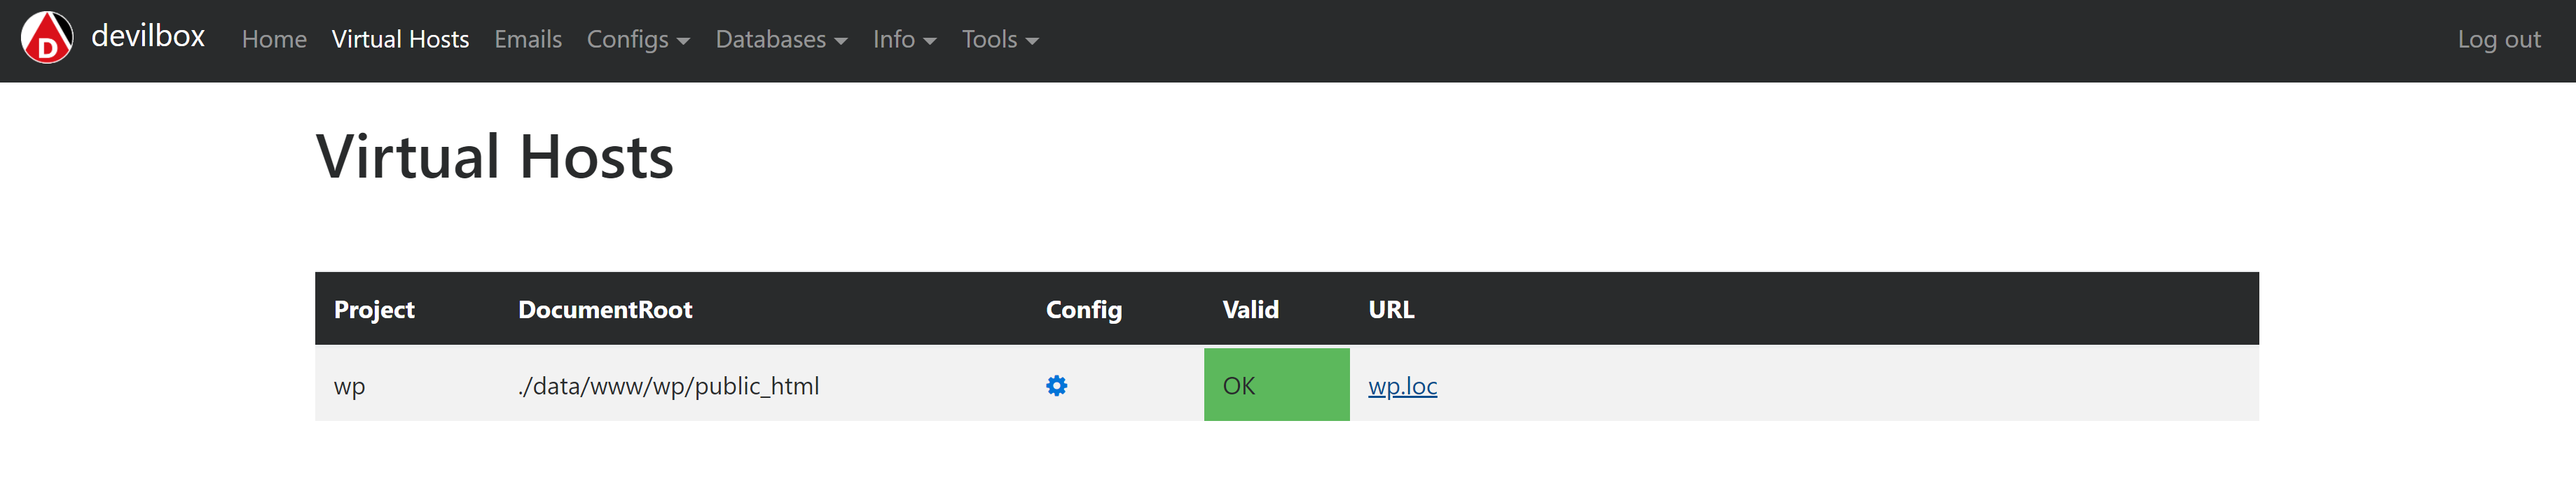The image size is (2576, 486).
Task: Select the Virtual Hosts menu item
Action: point(400,40)
